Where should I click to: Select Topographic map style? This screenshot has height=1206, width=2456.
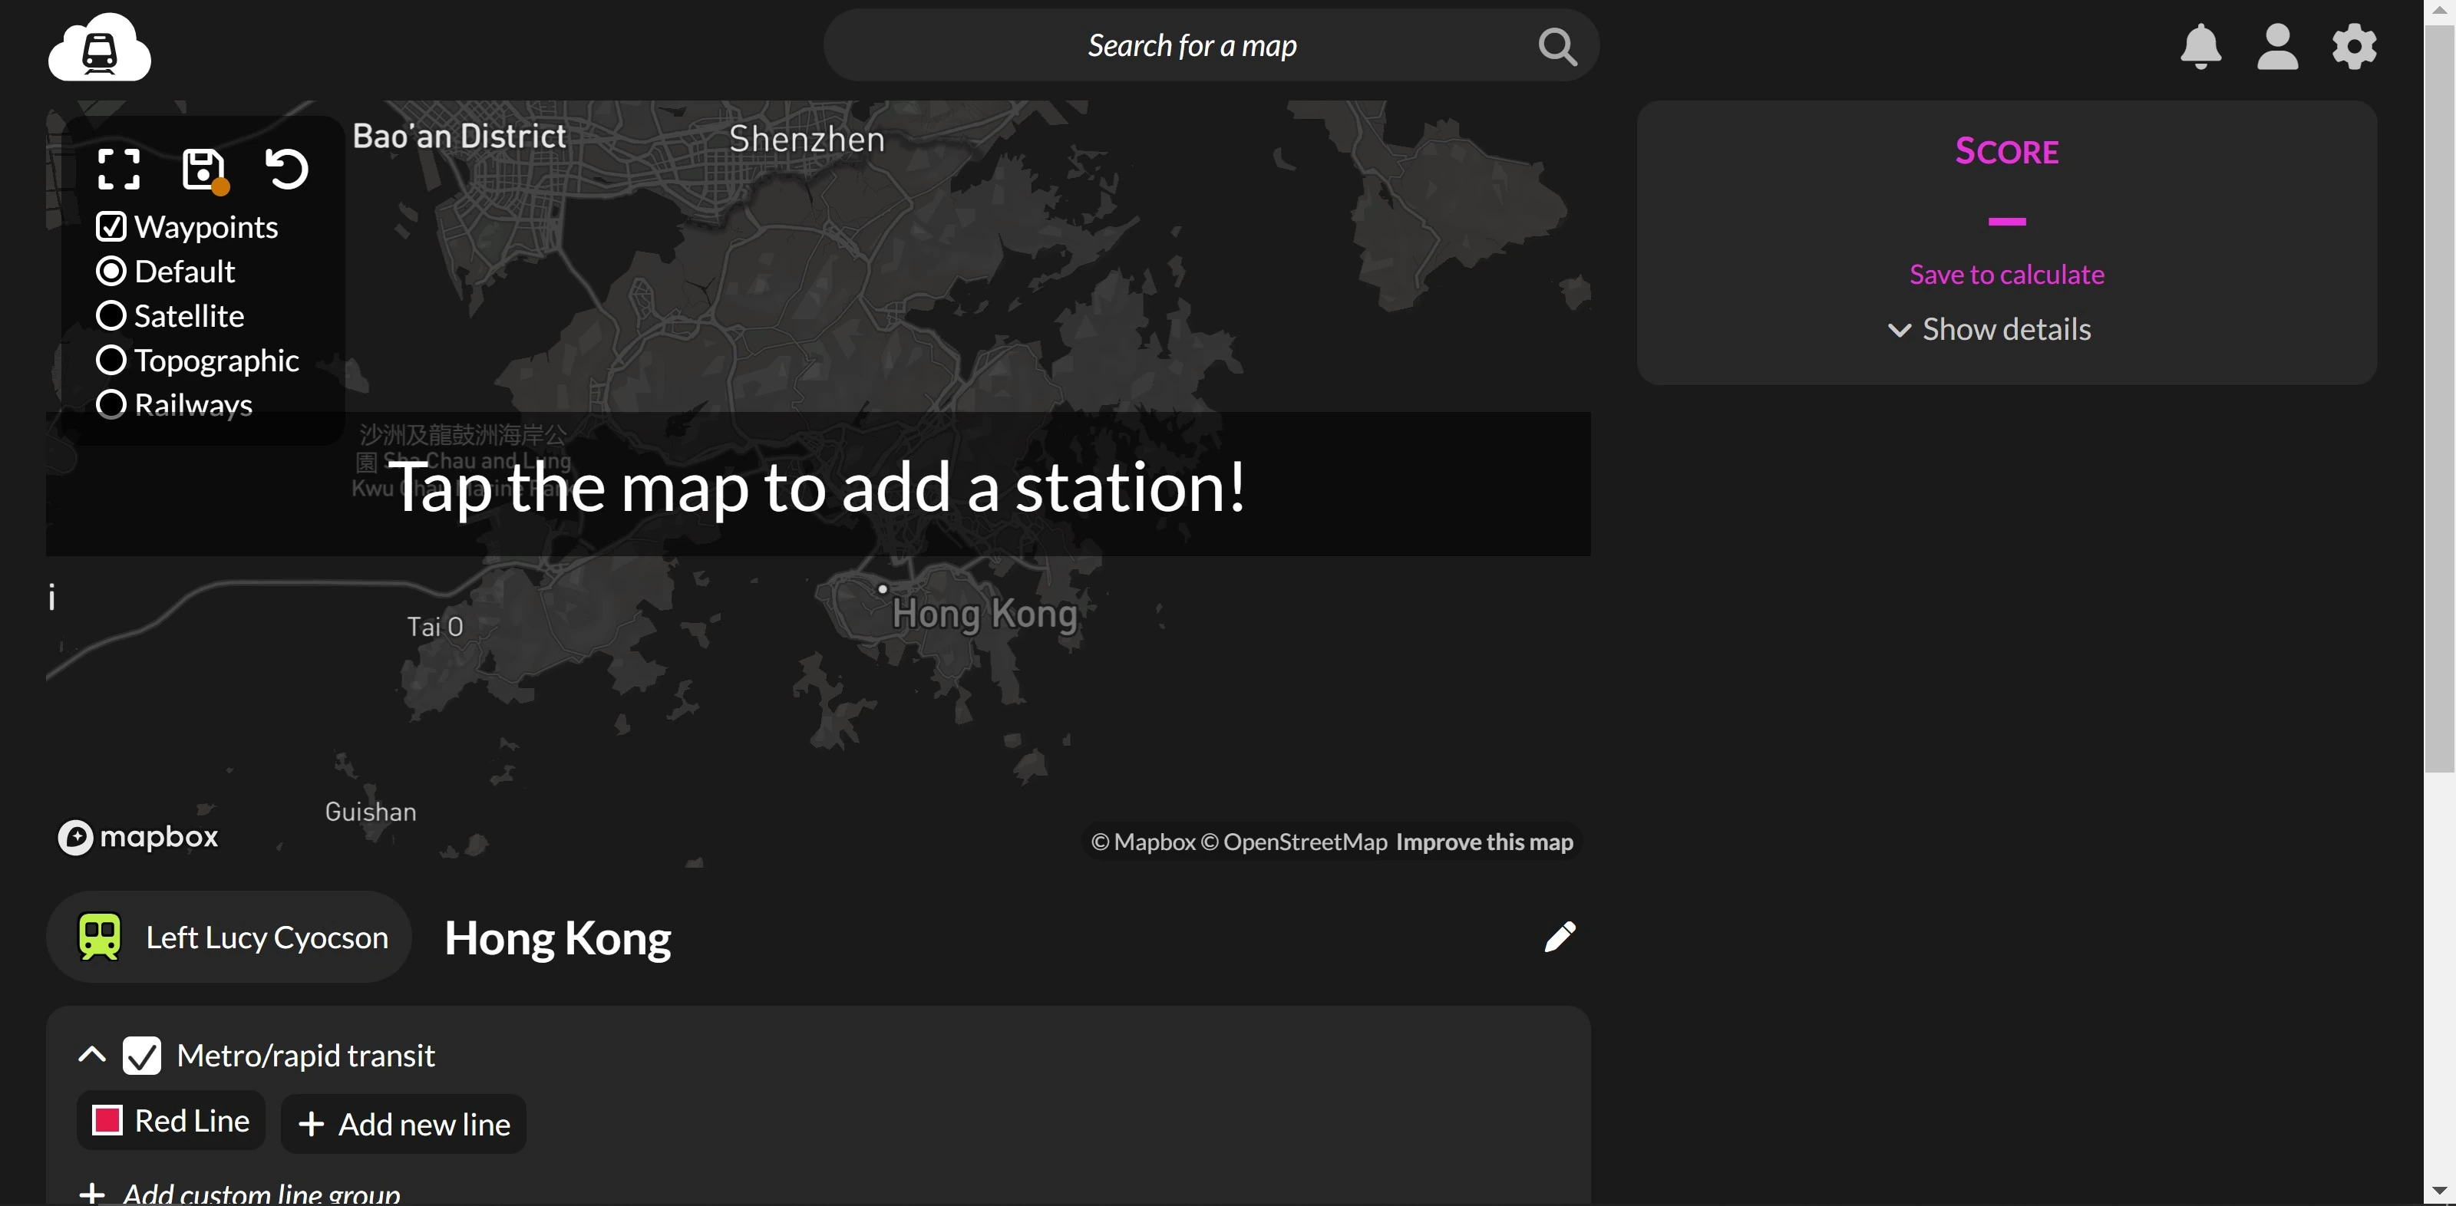coord(111,361)
